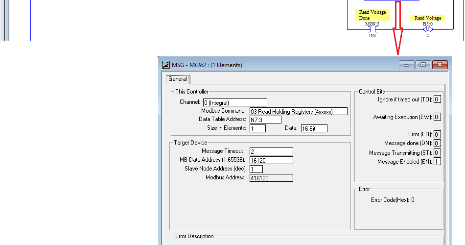Click the Target Device group label
465x245 pixels.
coord(190,143)
